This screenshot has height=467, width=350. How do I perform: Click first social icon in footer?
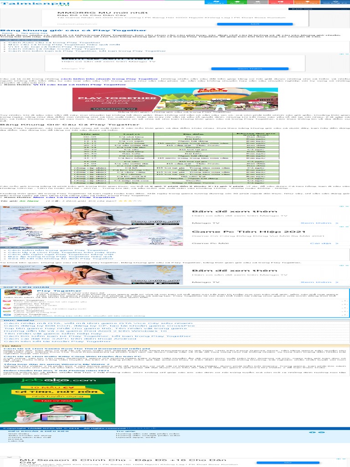(x=312, y=432)
